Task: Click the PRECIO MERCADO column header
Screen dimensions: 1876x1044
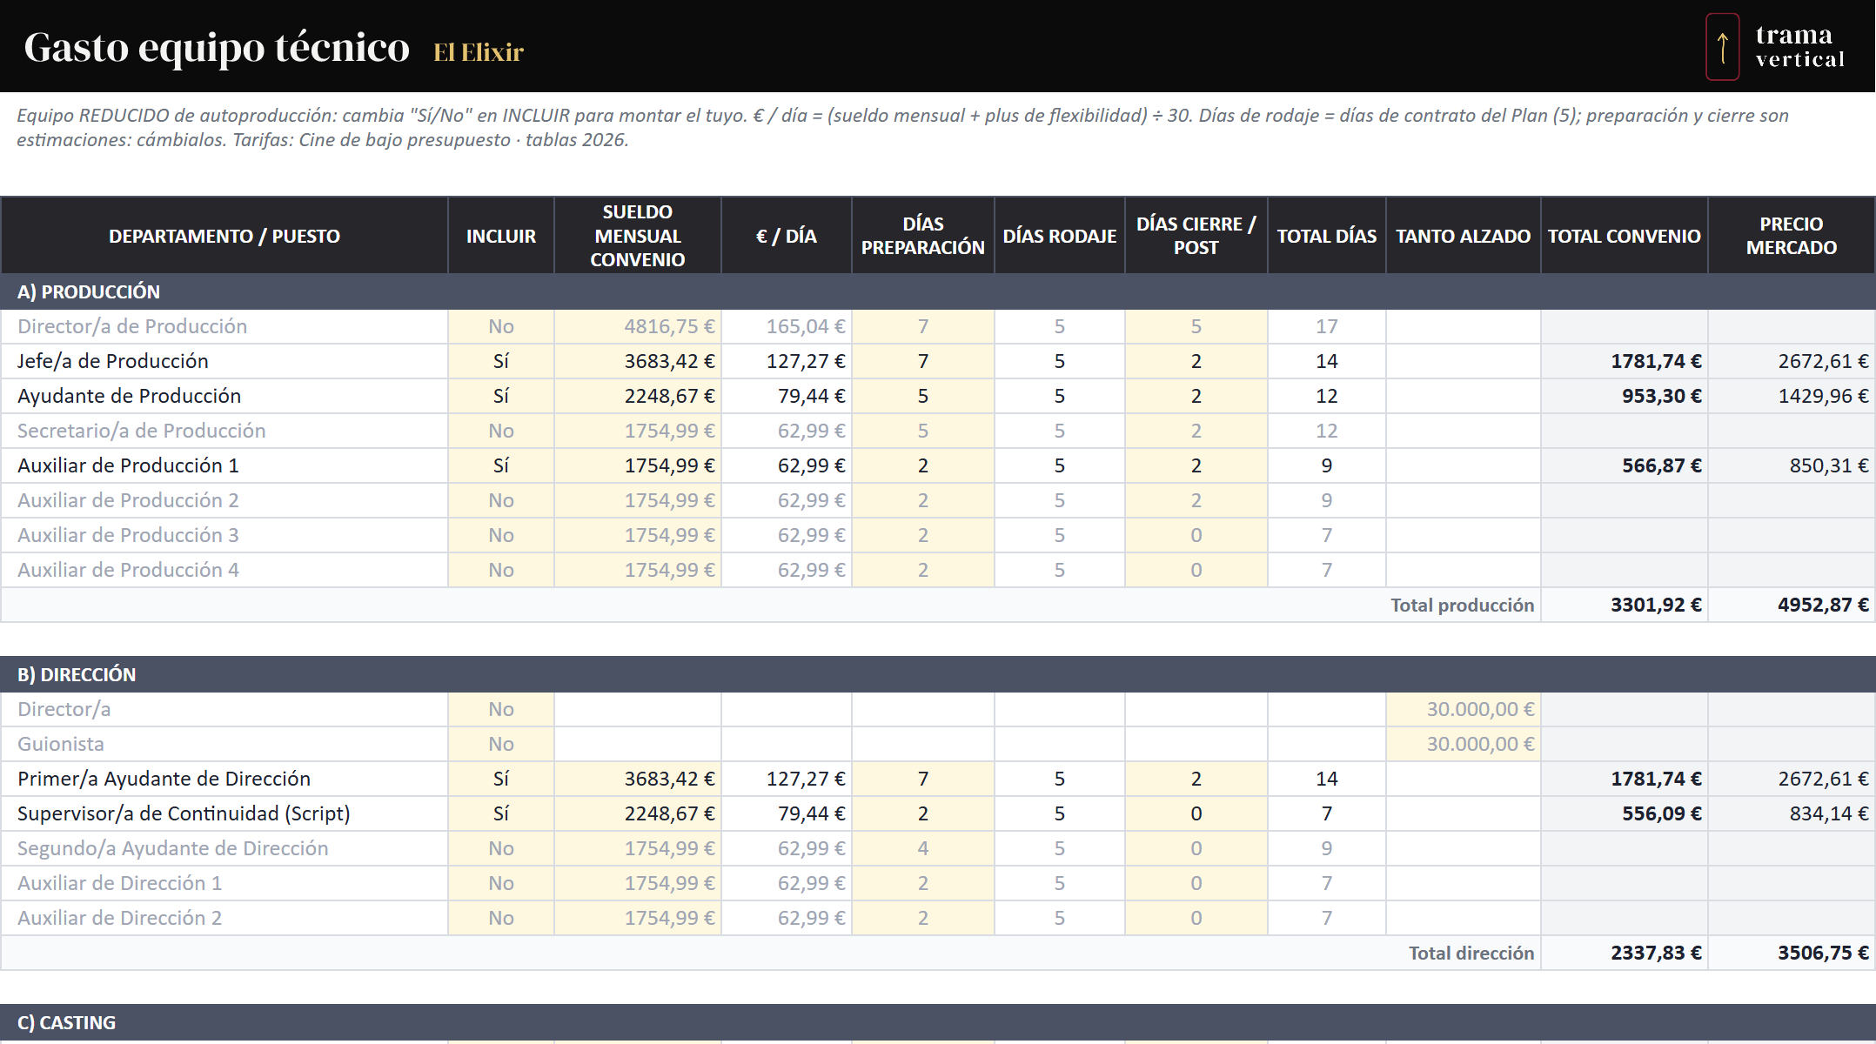Action: 1792,236
